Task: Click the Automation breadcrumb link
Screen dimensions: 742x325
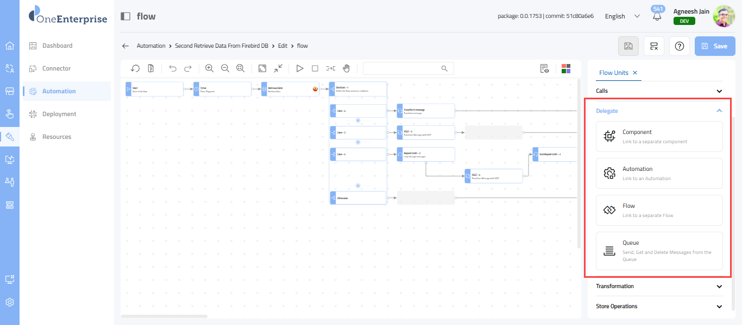Action: tap(151, 46)
